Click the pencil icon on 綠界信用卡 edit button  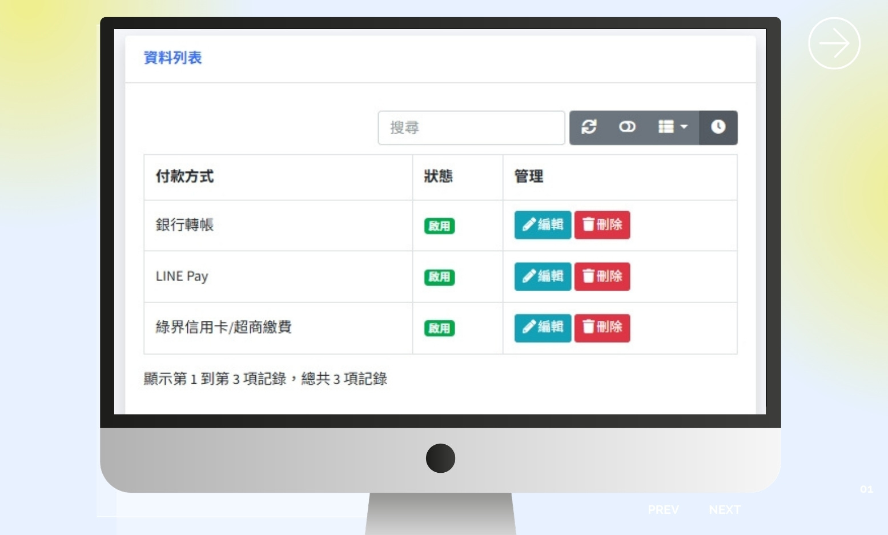[529, 327]
